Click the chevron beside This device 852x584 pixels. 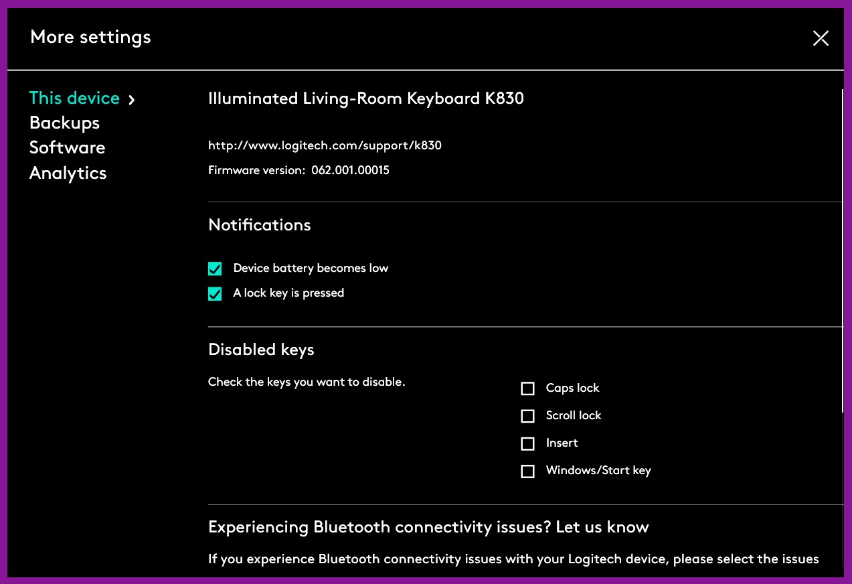tap(132, 100)
